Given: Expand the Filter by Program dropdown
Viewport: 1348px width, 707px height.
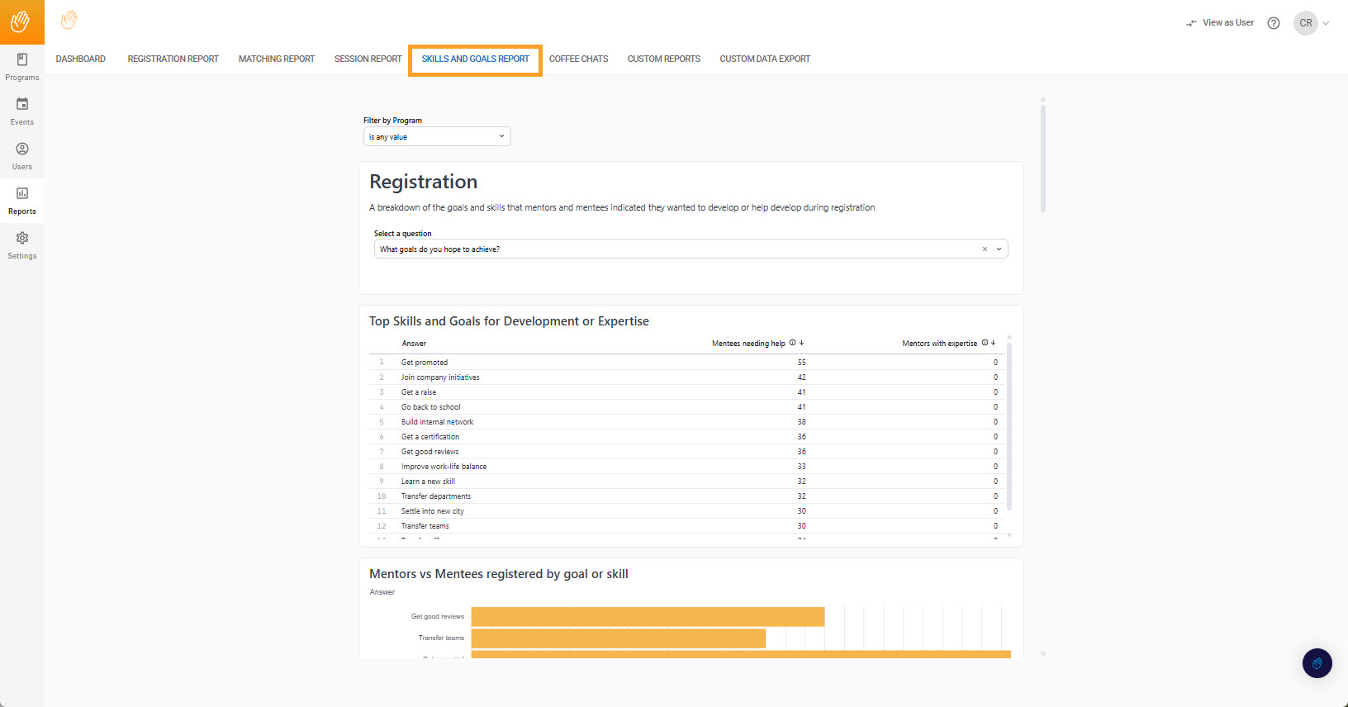Looking at the screenshot, I should 437,136.
